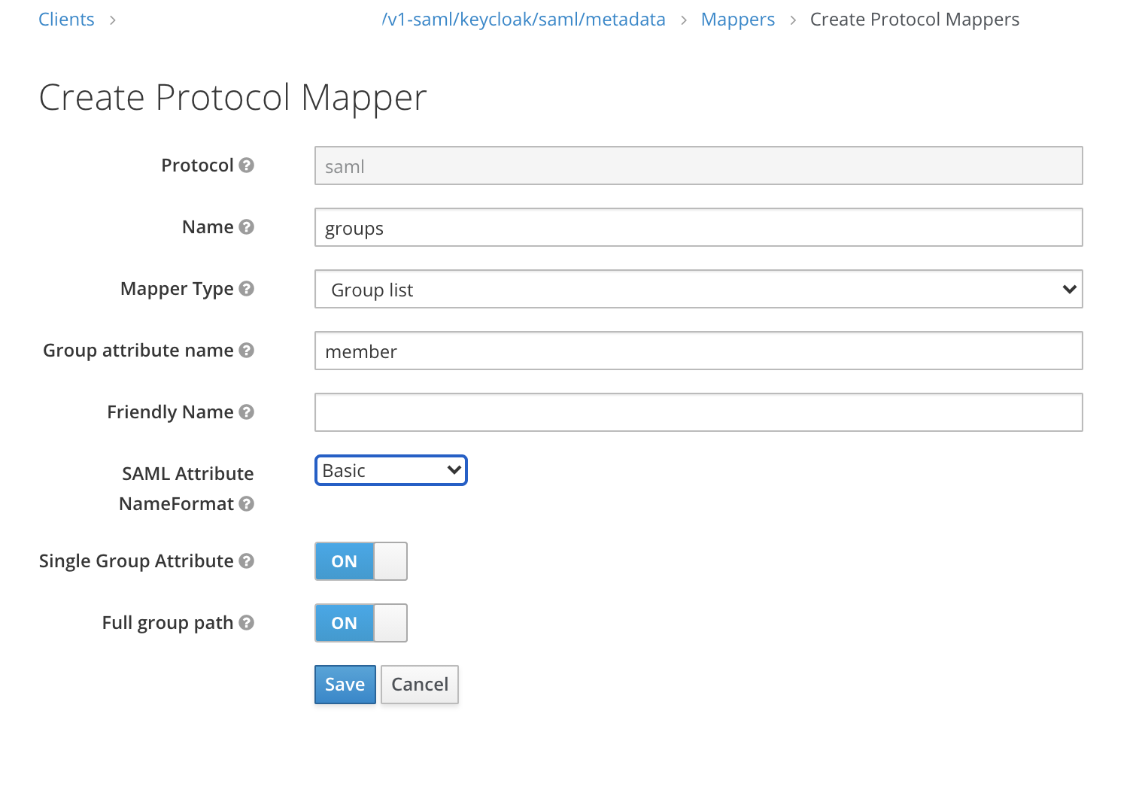Click the help icon next to Protocol
This screenshot has height=805, width=1145.
click(x=248, y=166)
